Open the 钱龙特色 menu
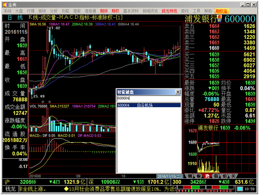Image resolution: width=259 pixels, height=195 pixels. tap(169, 11)
